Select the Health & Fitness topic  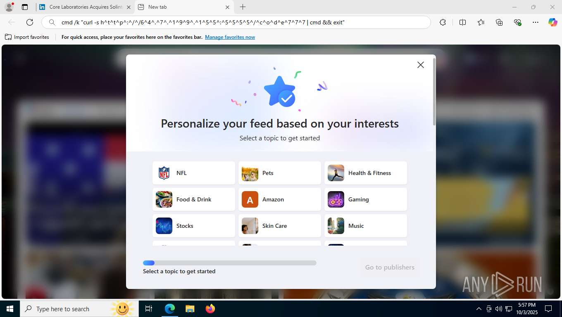366,173
